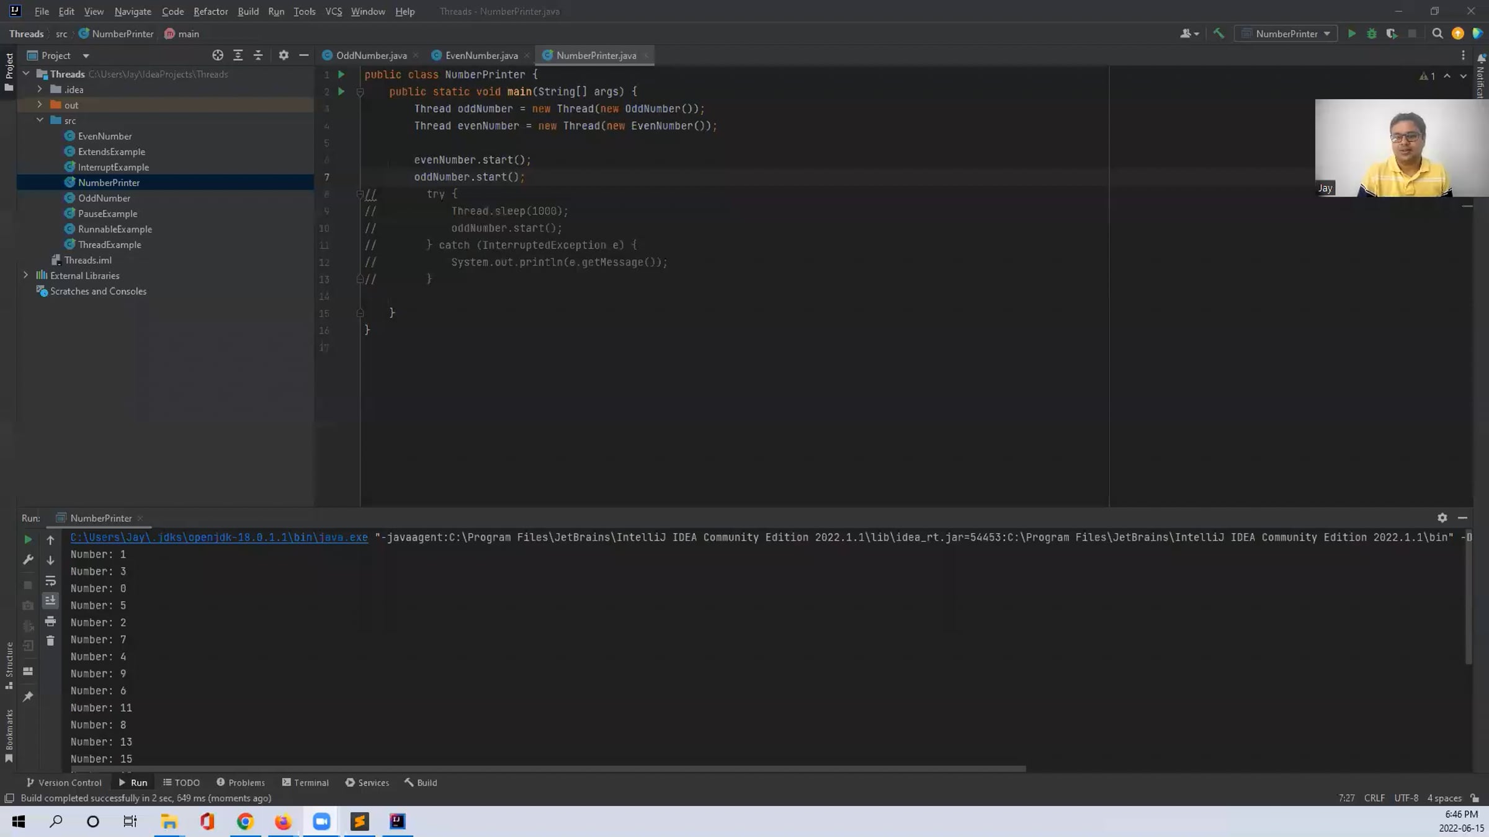Open the java.exe path link in console
1489x837 pixels.
(x=218, y=538)
